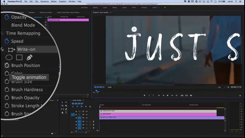Viewport: 245px width, 138px height.
Task: Select the Ripple Edit tool
Action: click(x=62, y=106)
